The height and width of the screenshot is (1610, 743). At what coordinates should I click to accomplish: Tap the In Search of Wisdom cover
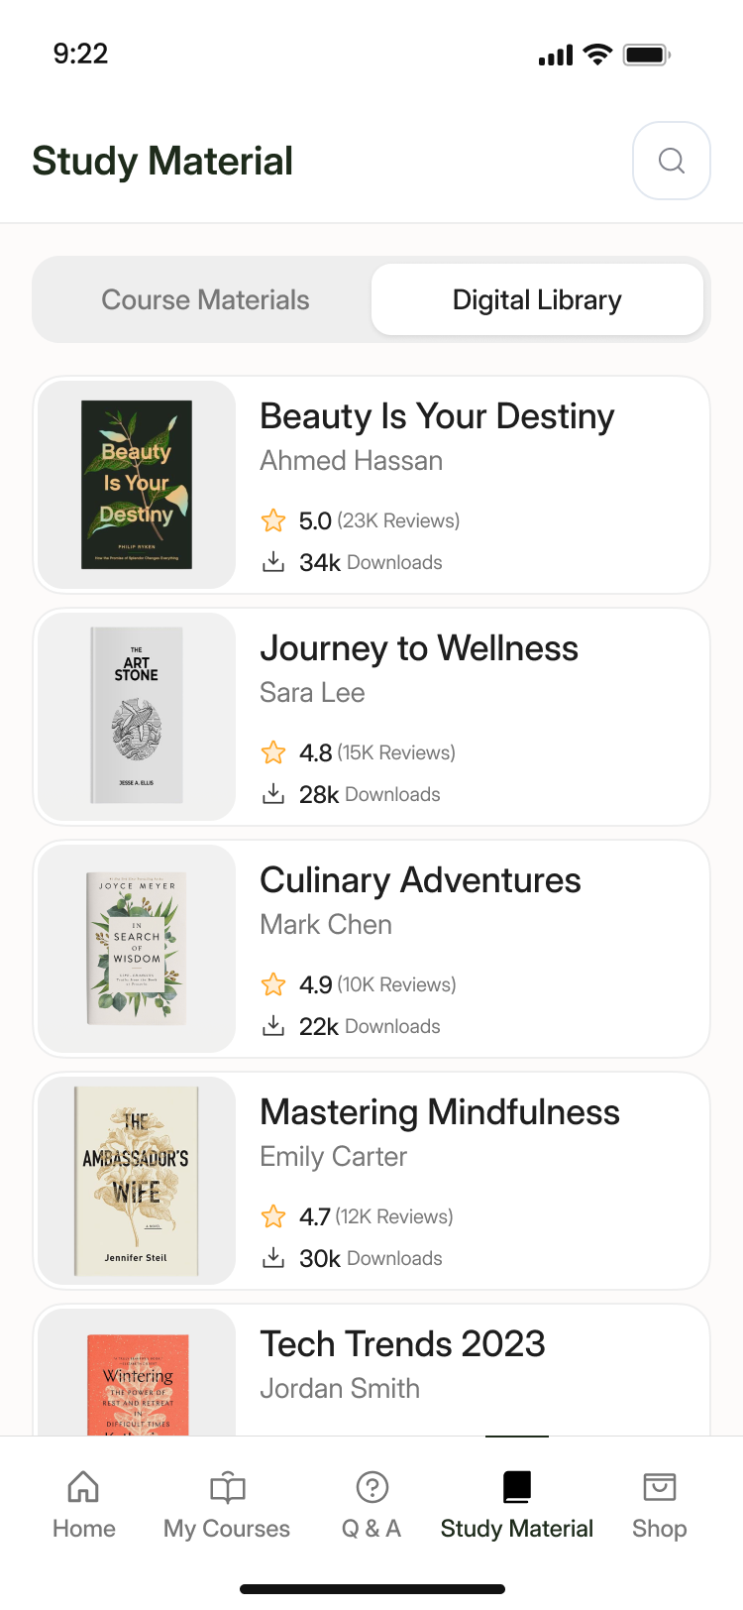(x=137, y=948)
